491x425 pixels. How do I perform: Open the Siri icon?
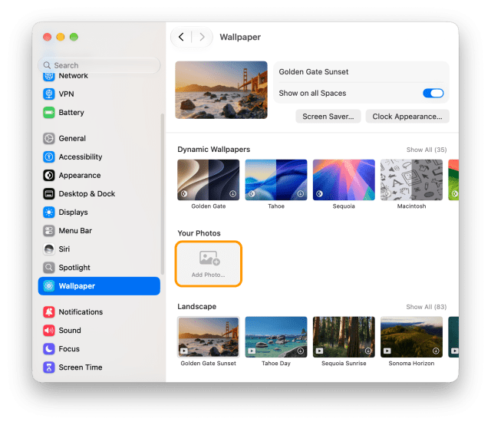pos(49,249)
